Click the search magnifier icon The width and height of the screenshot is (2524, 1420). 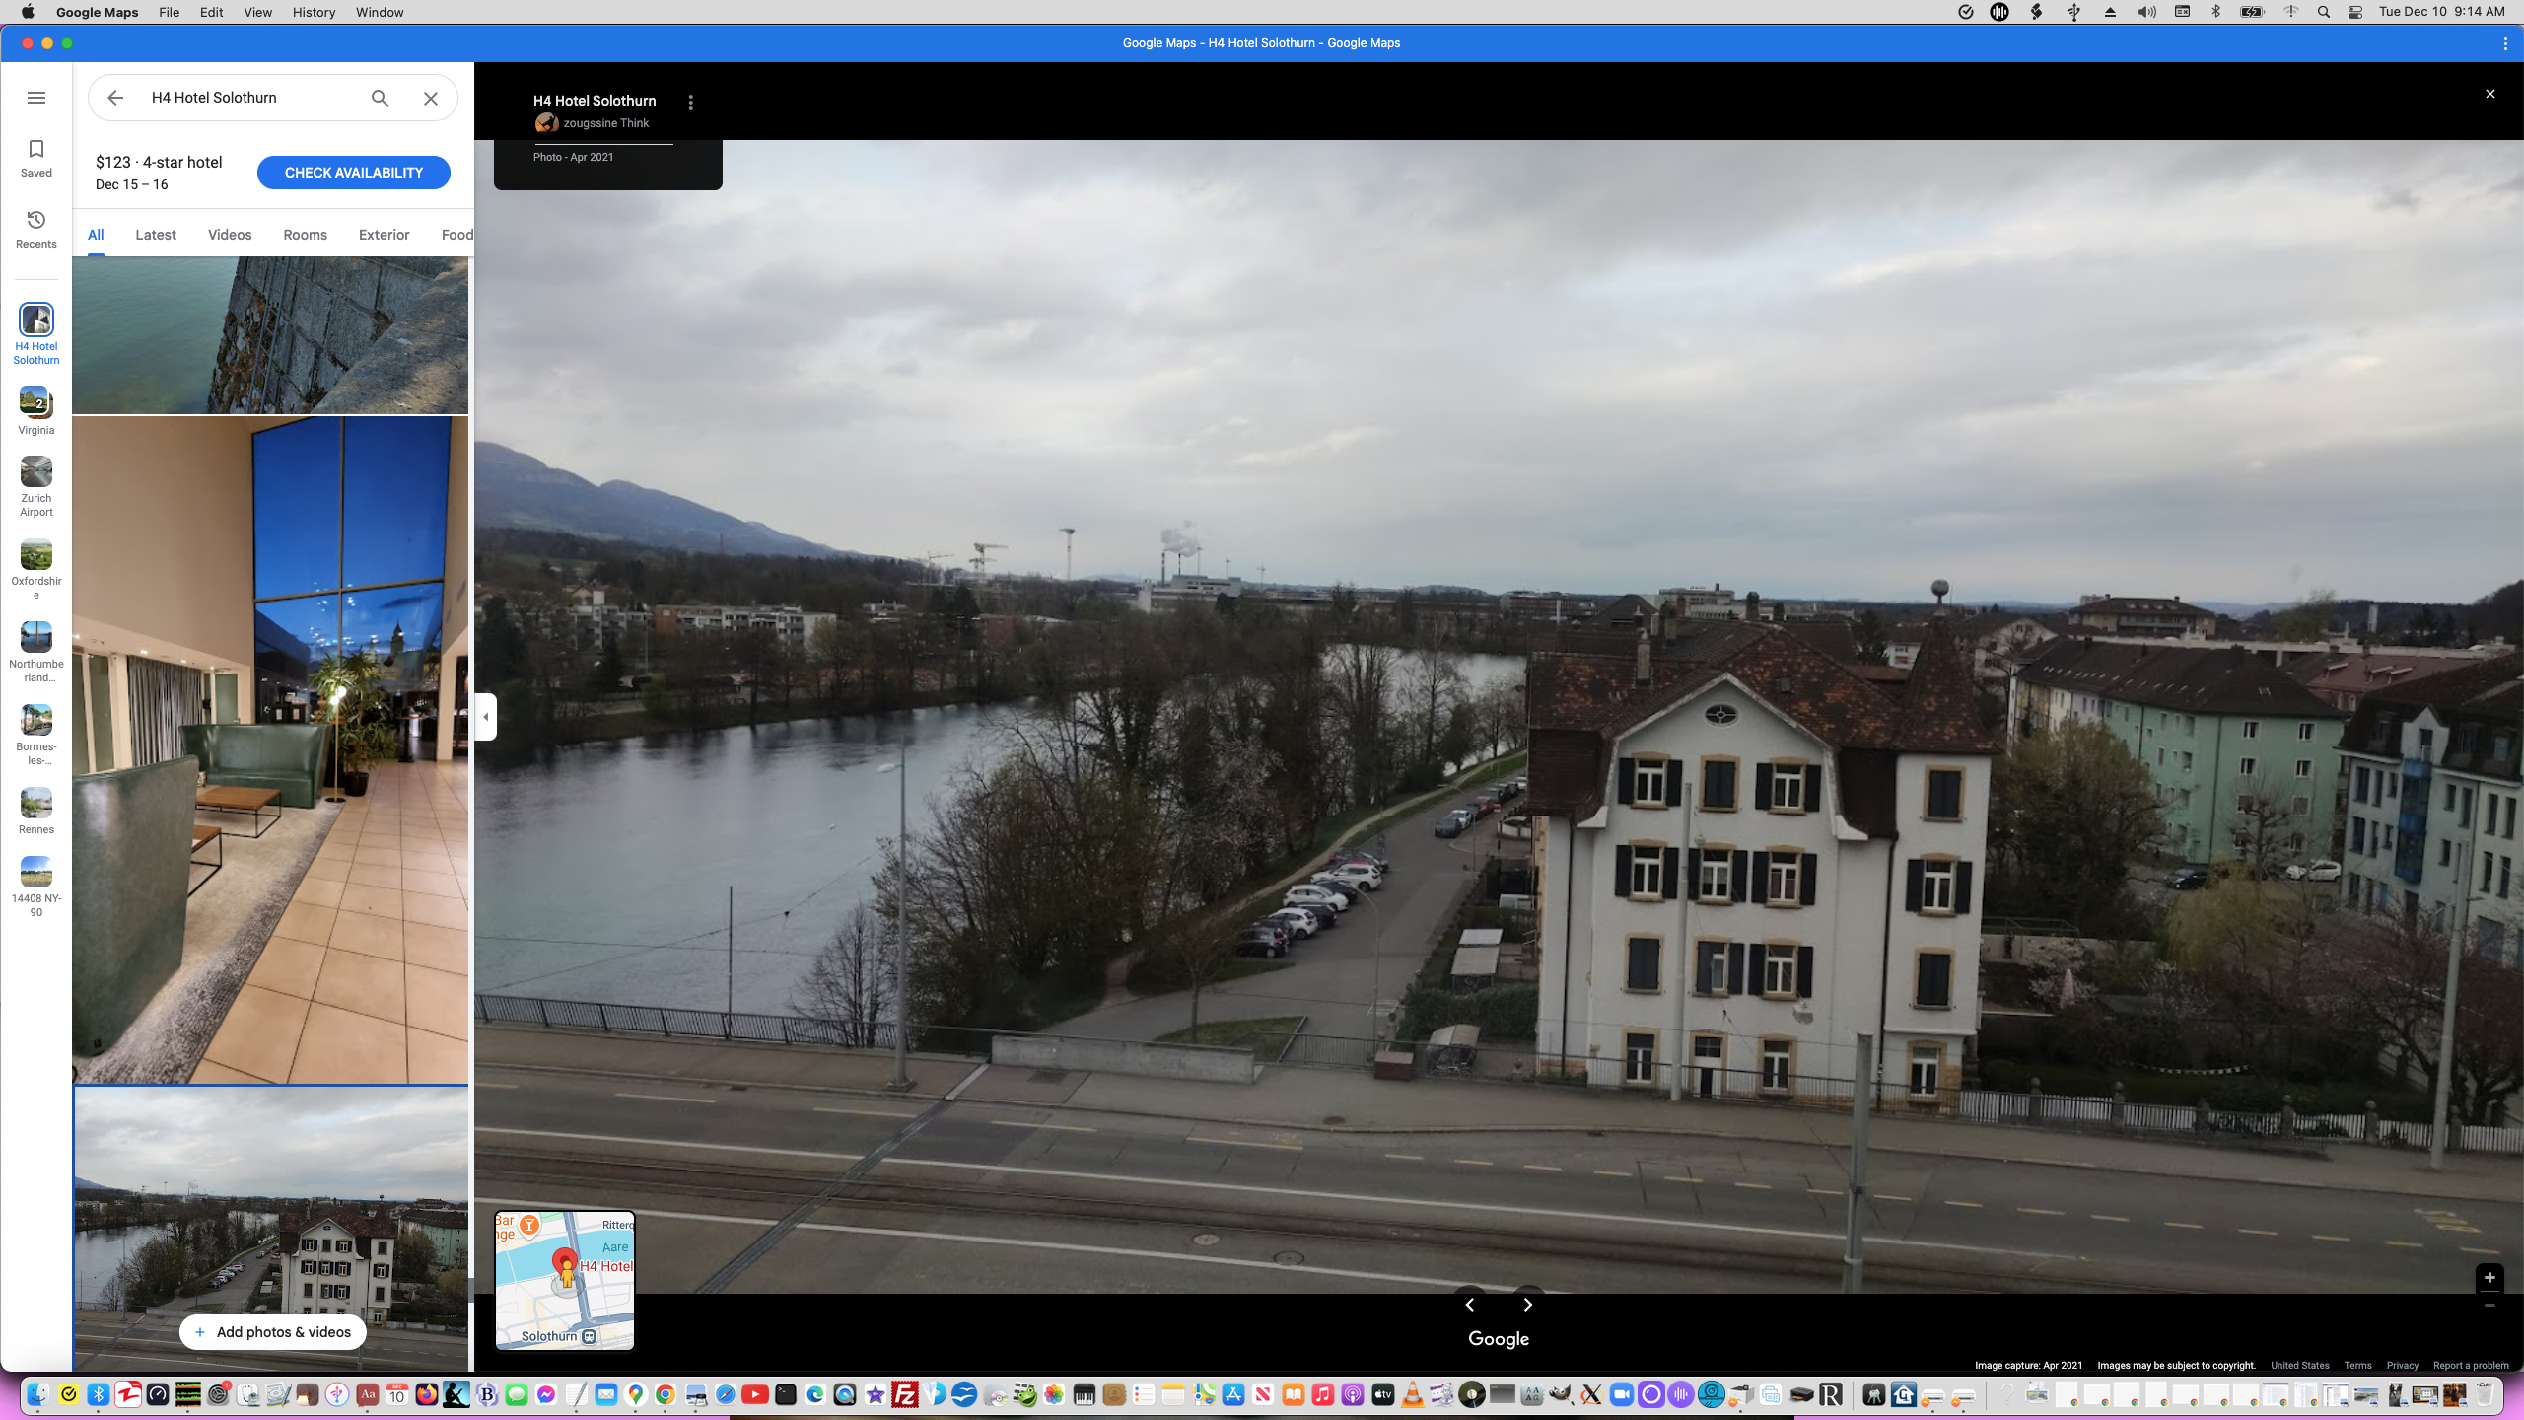(381, 98)
